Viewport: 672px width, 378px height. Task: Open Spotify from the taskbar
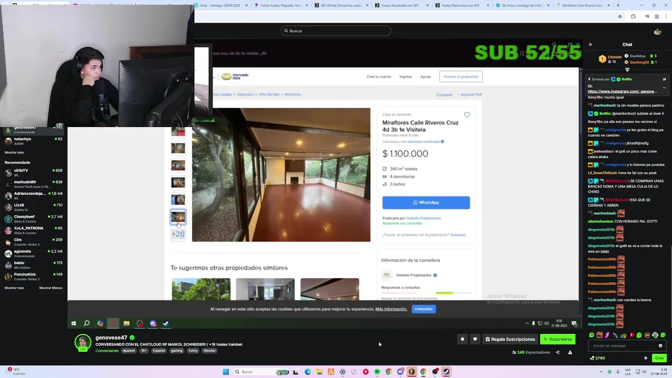pos(377,372)
